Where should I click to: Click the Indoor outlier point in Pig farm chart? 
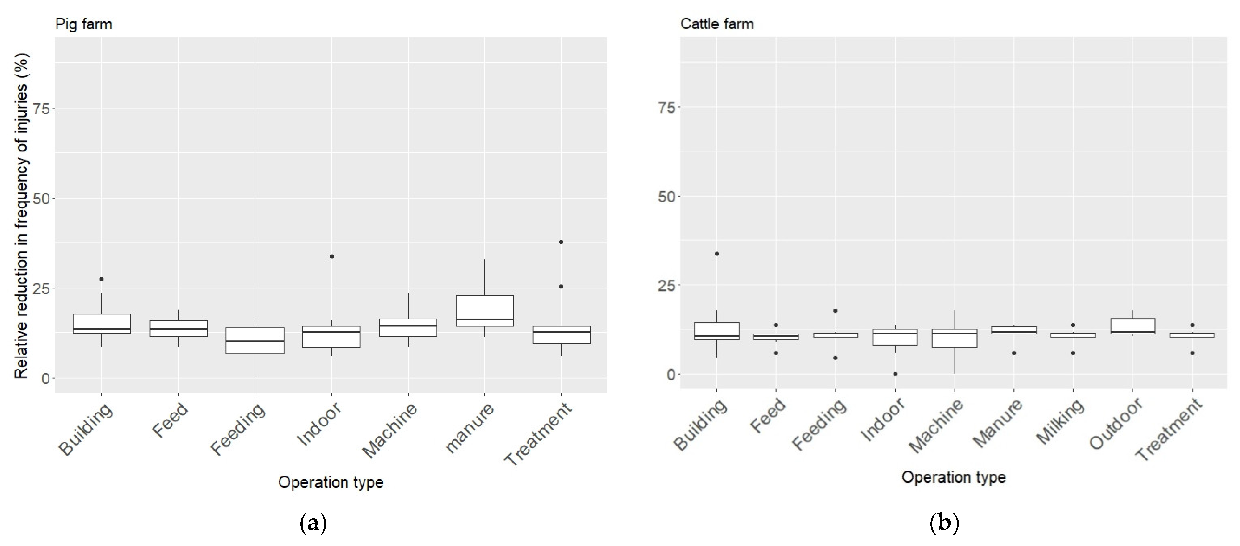click(x=331, y=257)
